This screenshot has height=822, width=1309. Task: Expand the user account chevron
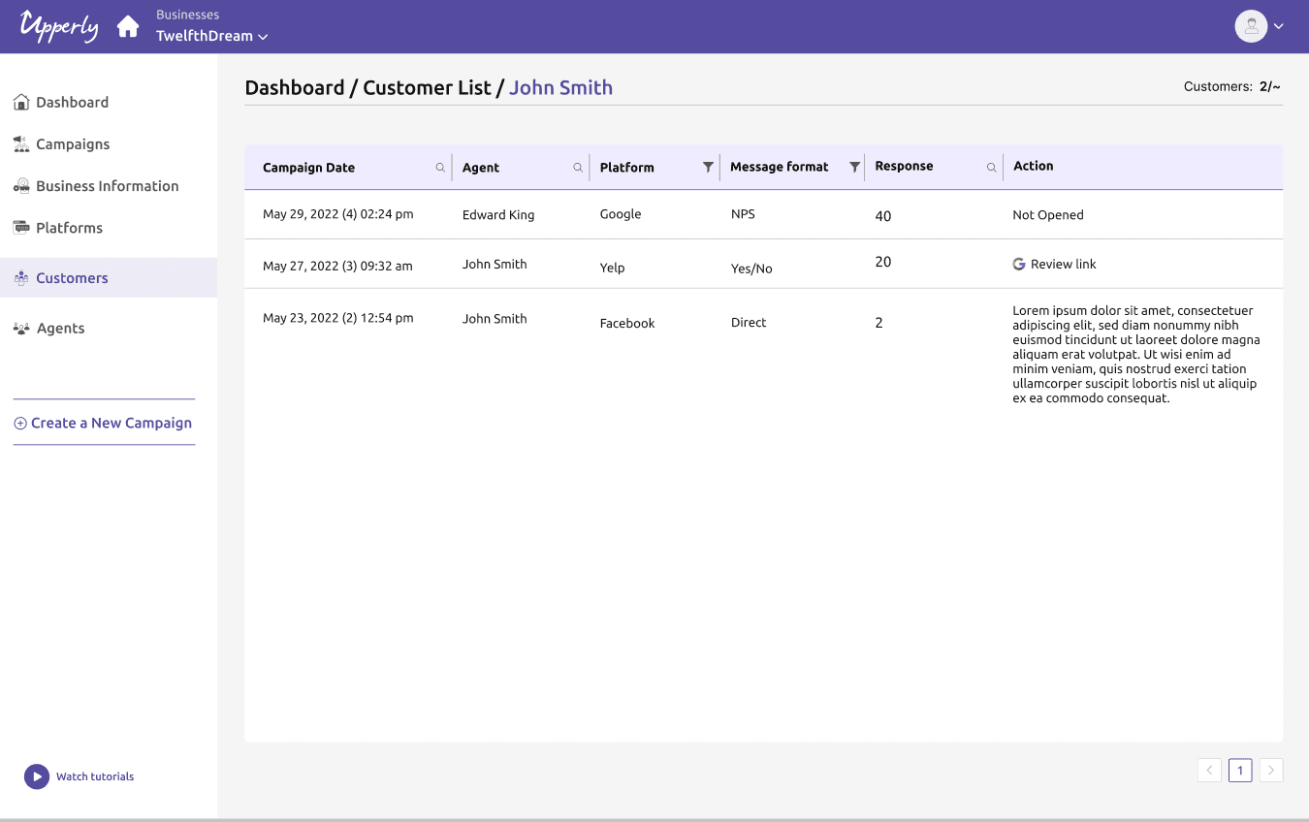[x=1279, y=26]
